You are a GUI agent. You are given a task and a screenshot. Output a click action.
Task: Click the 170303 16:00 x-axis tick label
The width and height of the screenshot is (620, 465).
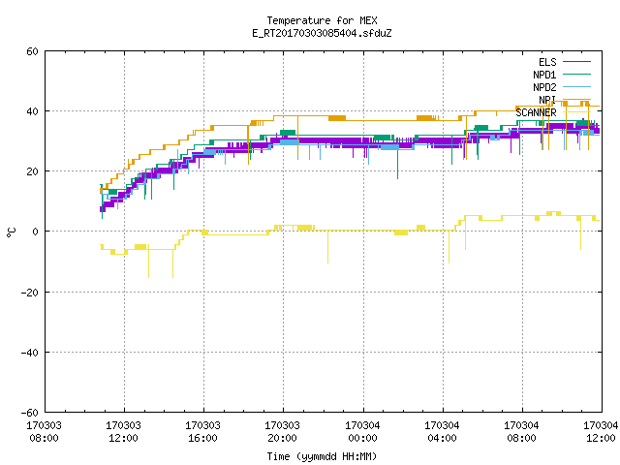tap(202, 431)
